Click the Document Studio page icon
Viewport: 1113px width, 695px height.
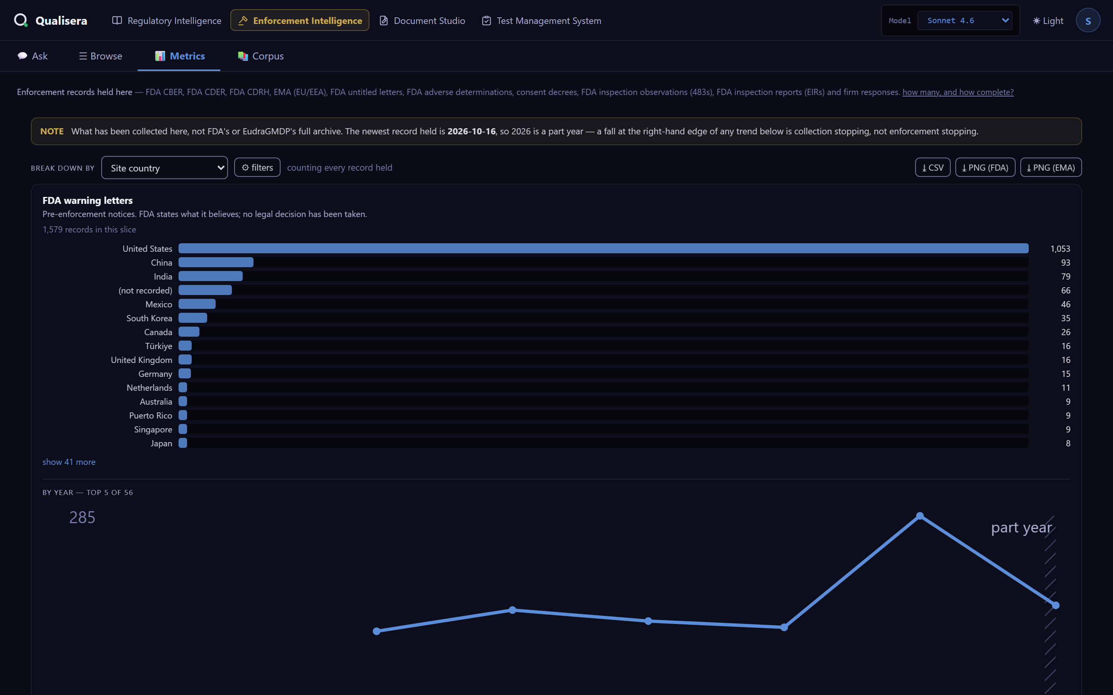(384, 21)
